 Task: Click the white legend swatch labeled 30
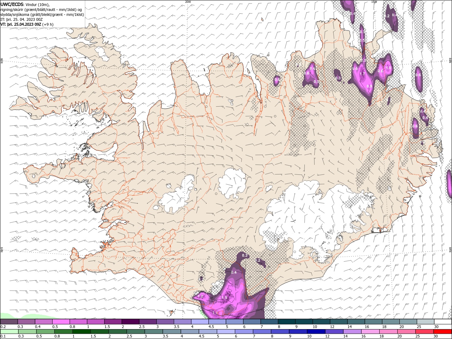tap(443, 322)
